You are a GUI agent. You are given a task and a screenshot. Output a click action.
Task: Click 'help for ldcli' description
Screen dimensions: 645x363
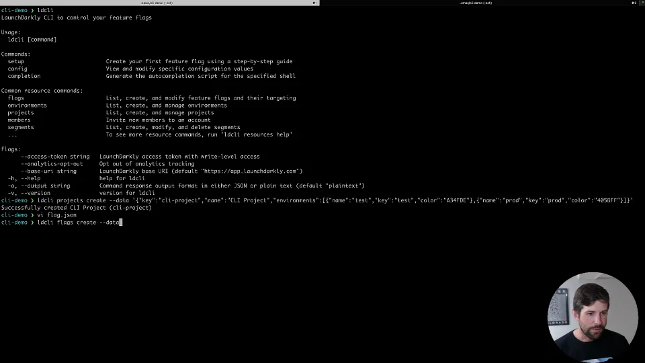[x=122, y=179]
